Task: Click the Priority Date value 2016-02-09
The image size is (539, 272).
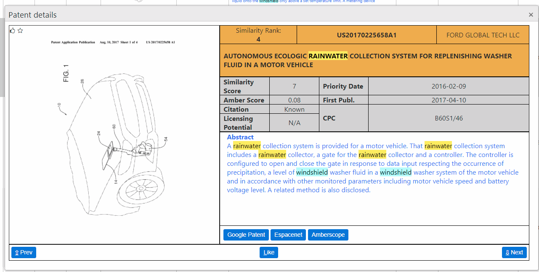Action: 449,86
